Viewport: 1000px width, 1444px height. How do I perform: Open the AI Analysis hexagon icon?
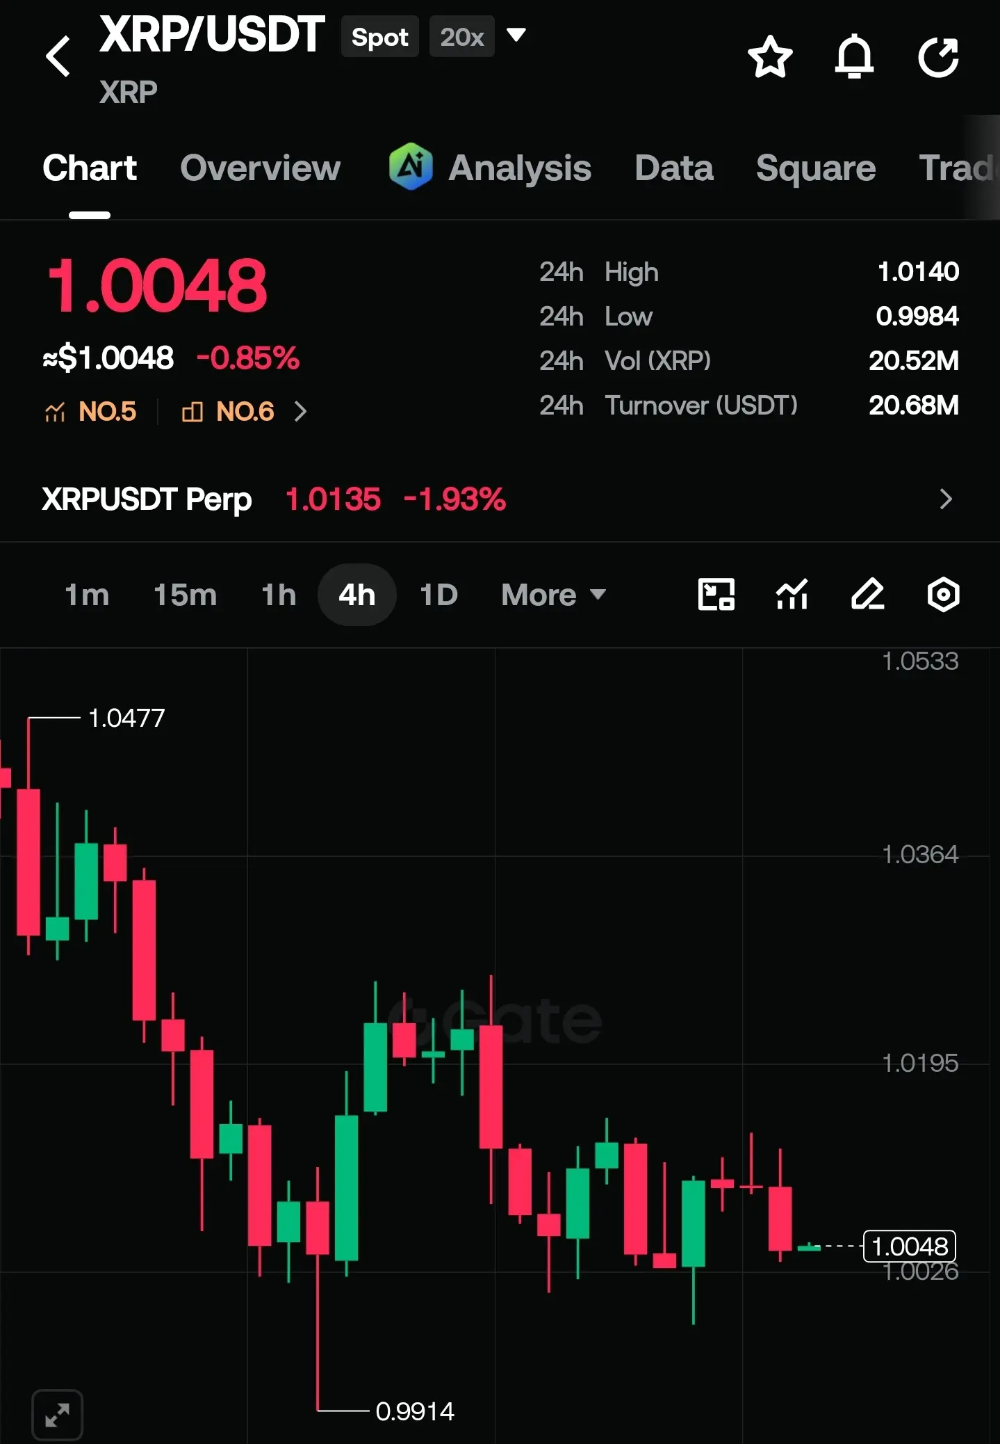(411, 167)
